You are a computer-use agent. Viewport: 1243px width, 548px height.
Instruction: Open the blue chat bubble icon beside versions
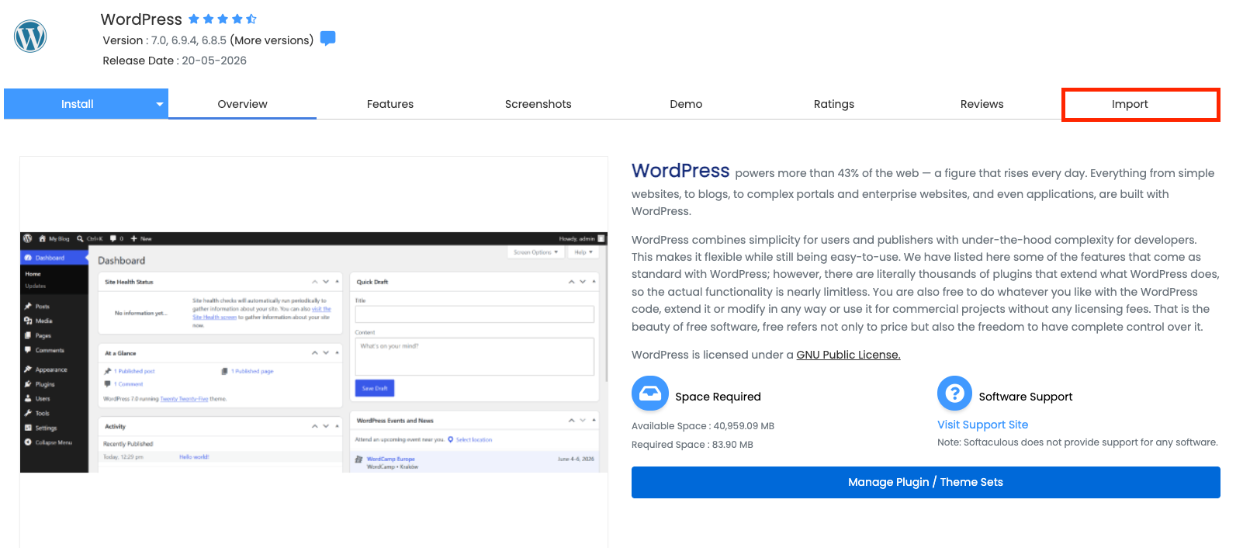pos(328,38)
